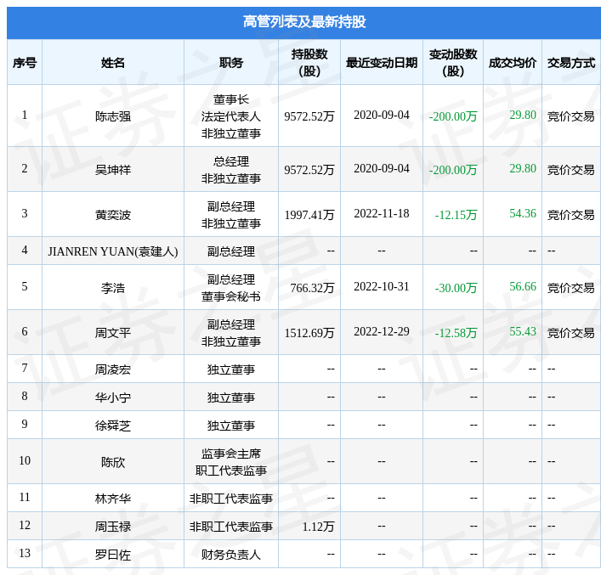This screenshot has height=575, width=601.
Task: Select the 序号 column header
Action: 25,63
